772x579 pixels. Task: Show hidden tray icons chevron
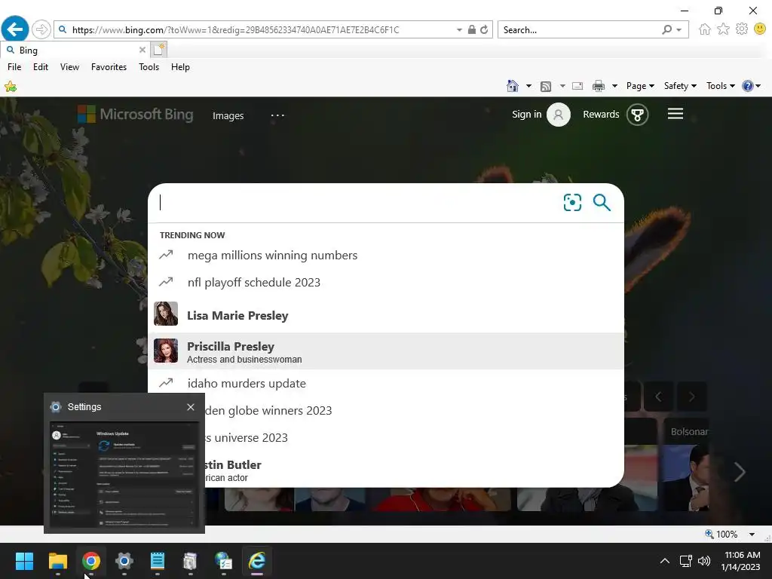[665, 561]
